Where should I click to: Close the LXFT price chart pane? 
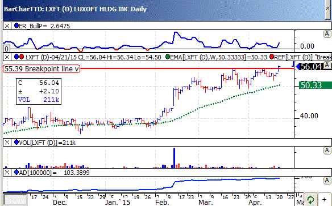coord(7,57)
